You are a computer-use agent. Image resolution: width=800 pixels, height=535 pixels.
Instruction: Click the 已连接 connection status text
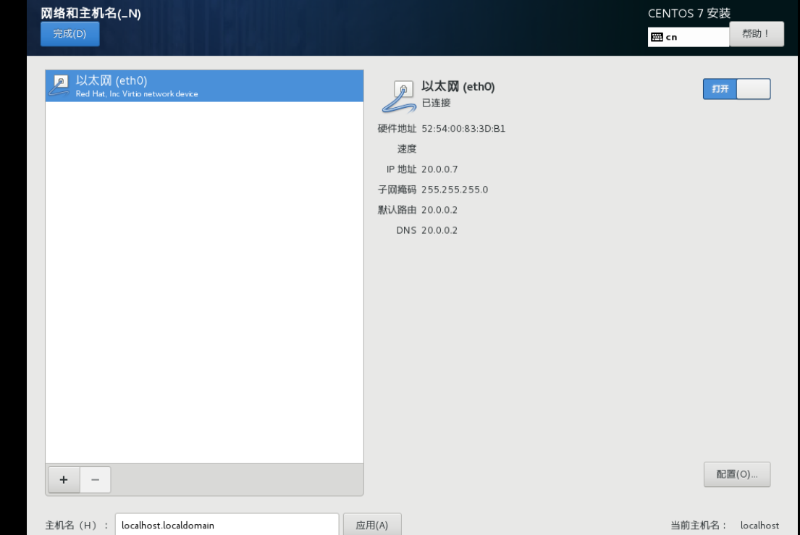click(436, 103)
